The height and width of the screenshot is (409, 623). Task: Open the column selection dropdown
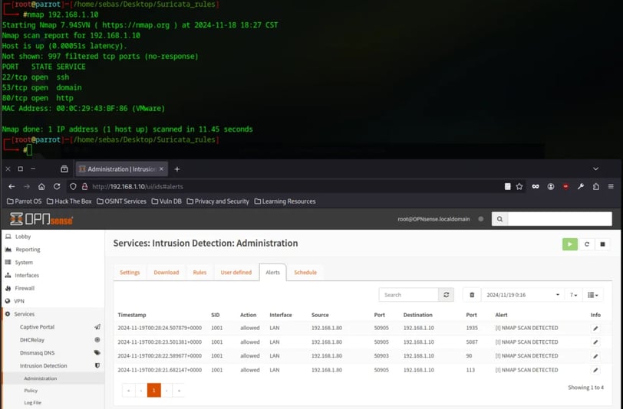pos(593,295)
